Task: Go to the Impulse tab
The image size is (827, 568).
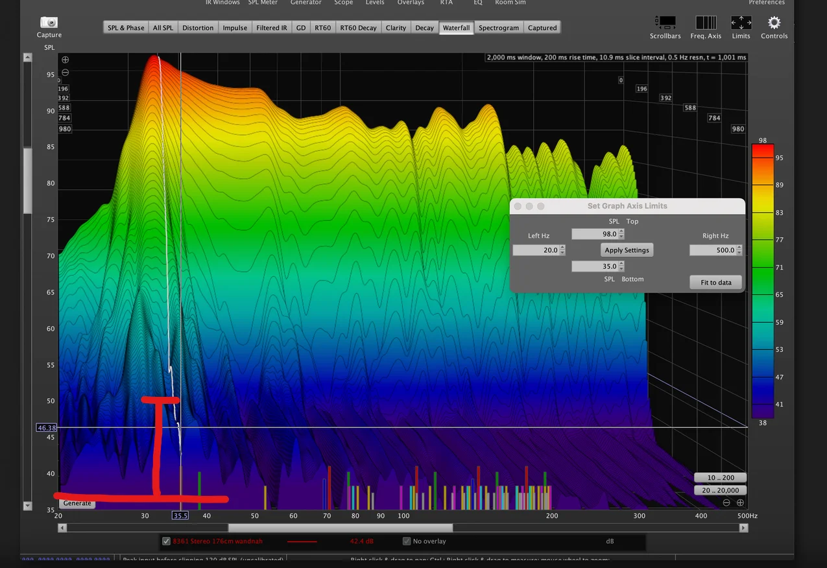Action: point(235,28)
